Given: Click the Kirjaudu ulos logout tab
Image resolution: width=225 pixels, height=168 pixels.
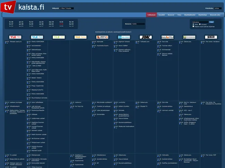Looking at the screenshot, I should tap(215, 15).
